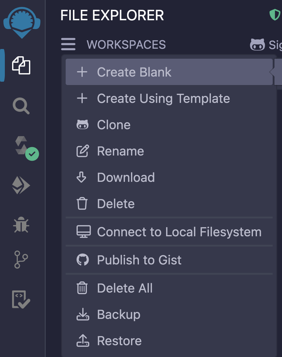Open the Search in files icon
The image size is (282, 357).
point(21,106)
